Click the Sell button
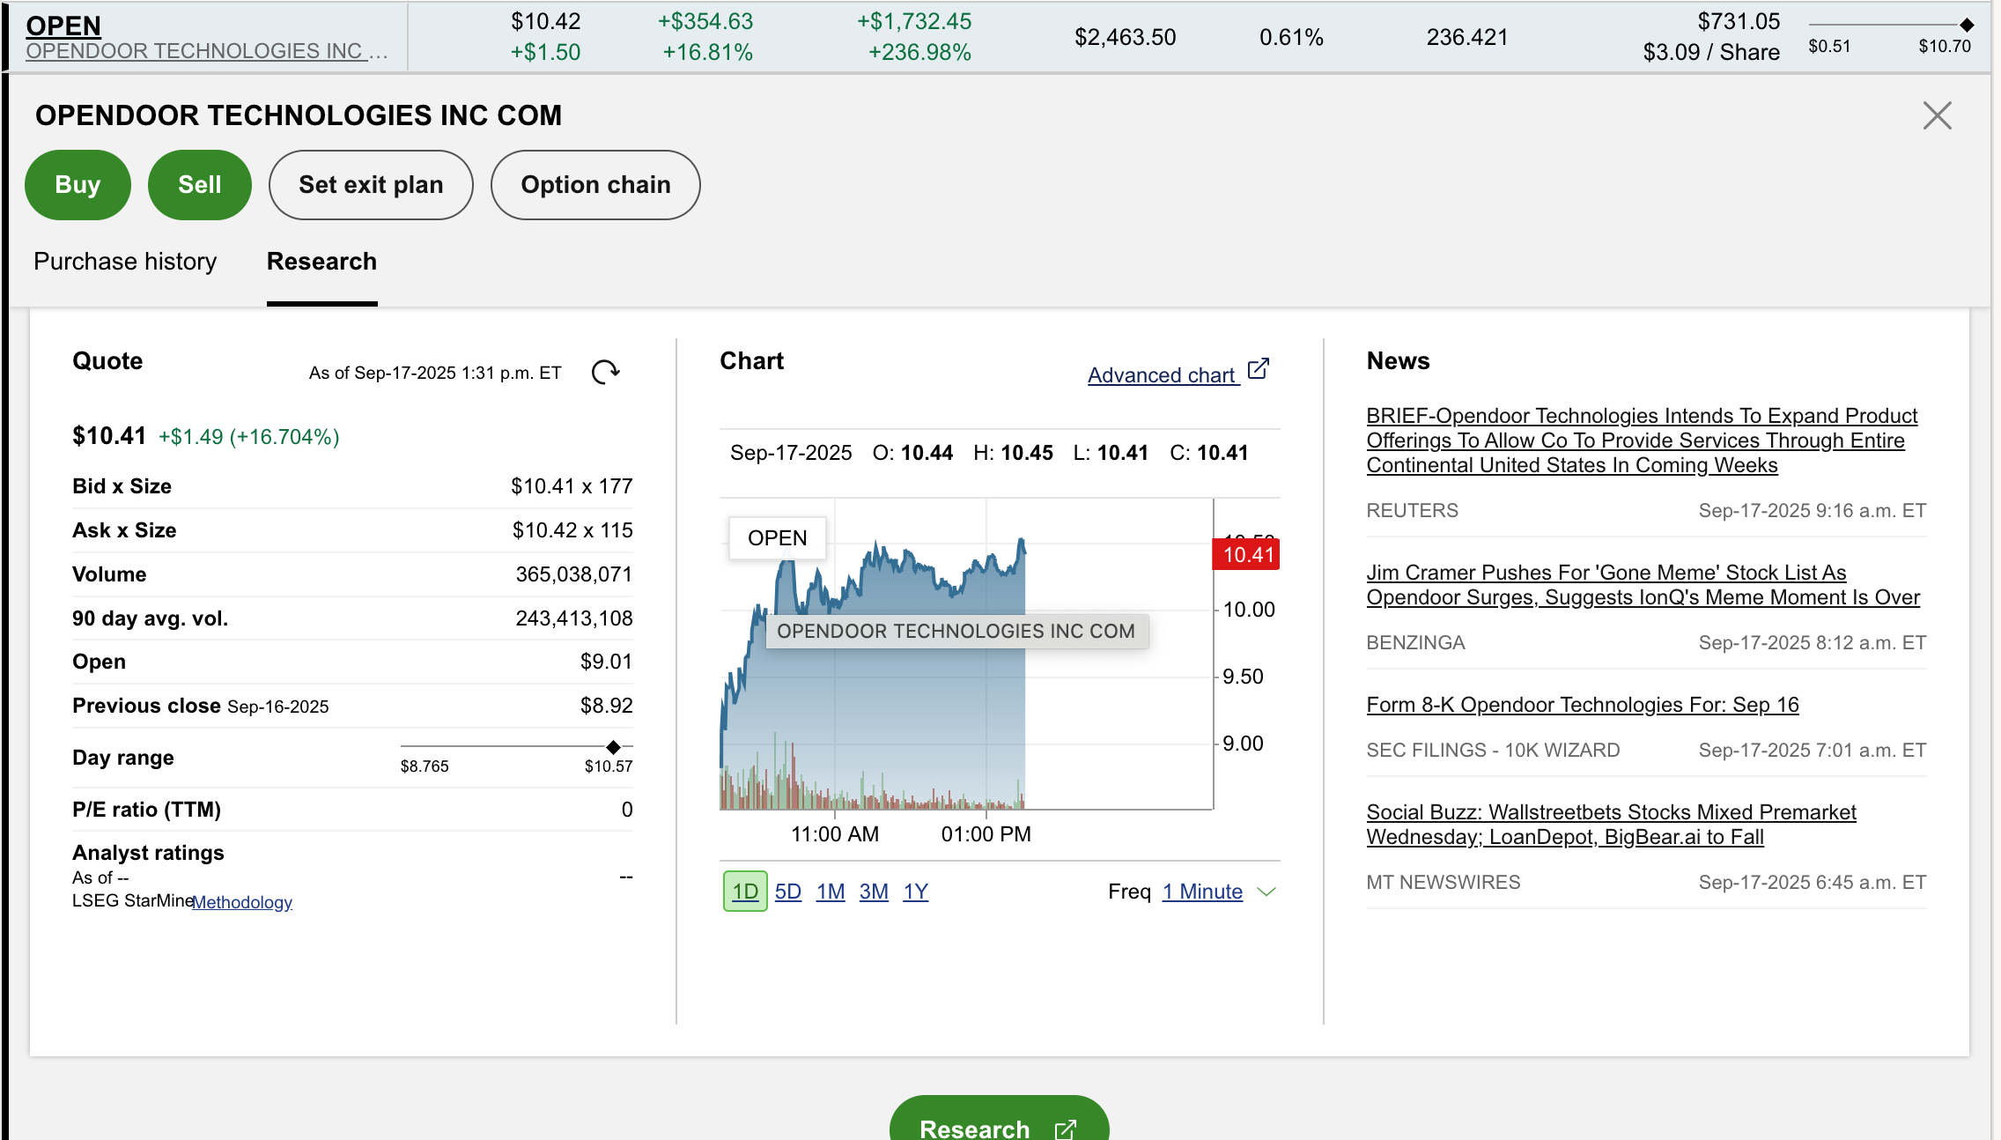This screenshot has width=2001, height=1140. click(x=200, y=185)
